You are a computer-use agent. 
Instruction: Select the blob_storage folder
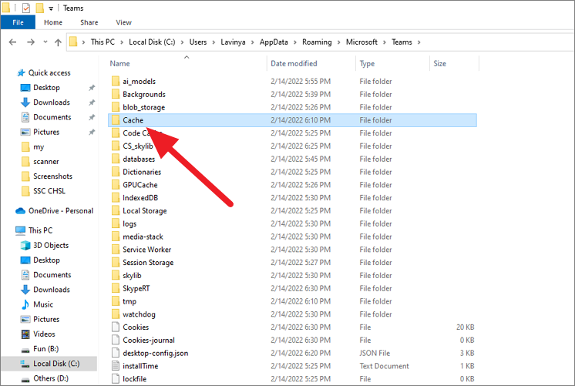pos(143,107)
